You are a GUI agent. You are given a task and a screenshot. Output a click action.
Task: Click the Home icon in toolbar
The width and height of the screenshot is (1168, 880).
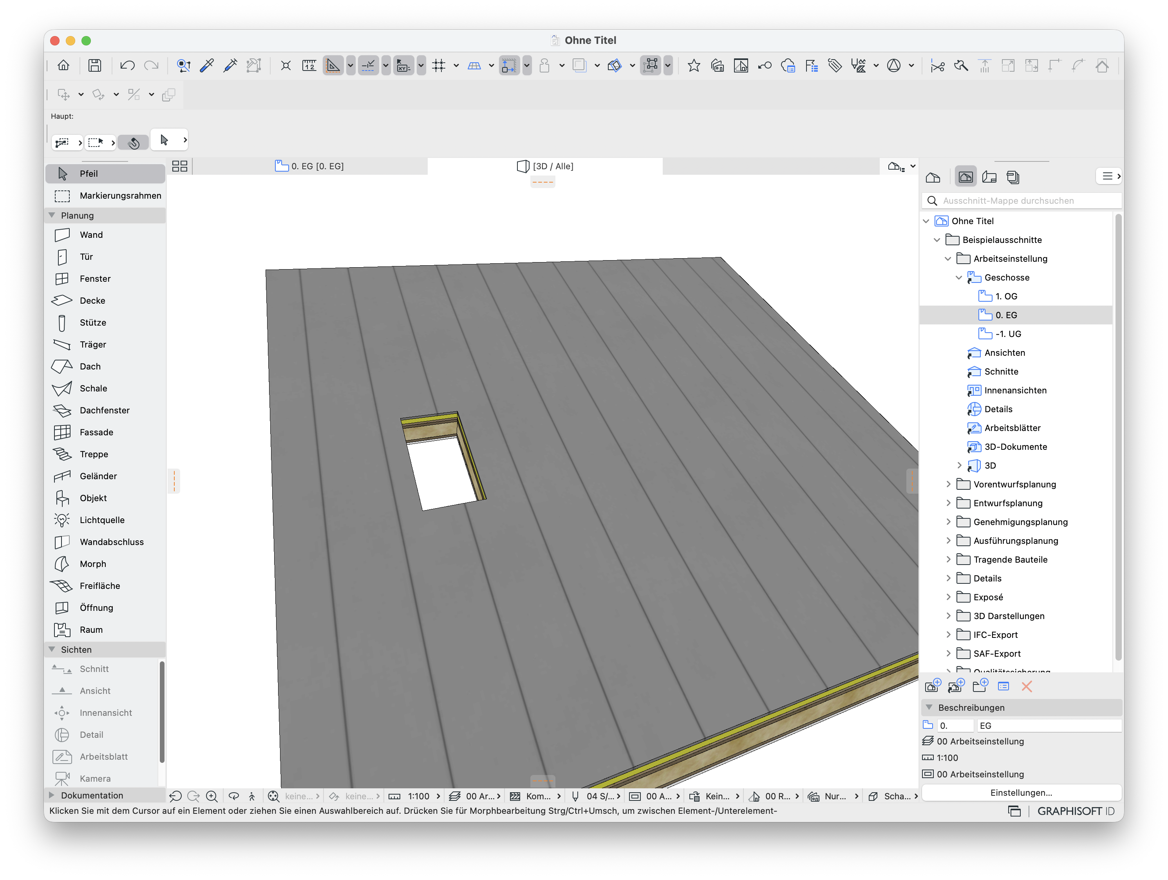63,65
